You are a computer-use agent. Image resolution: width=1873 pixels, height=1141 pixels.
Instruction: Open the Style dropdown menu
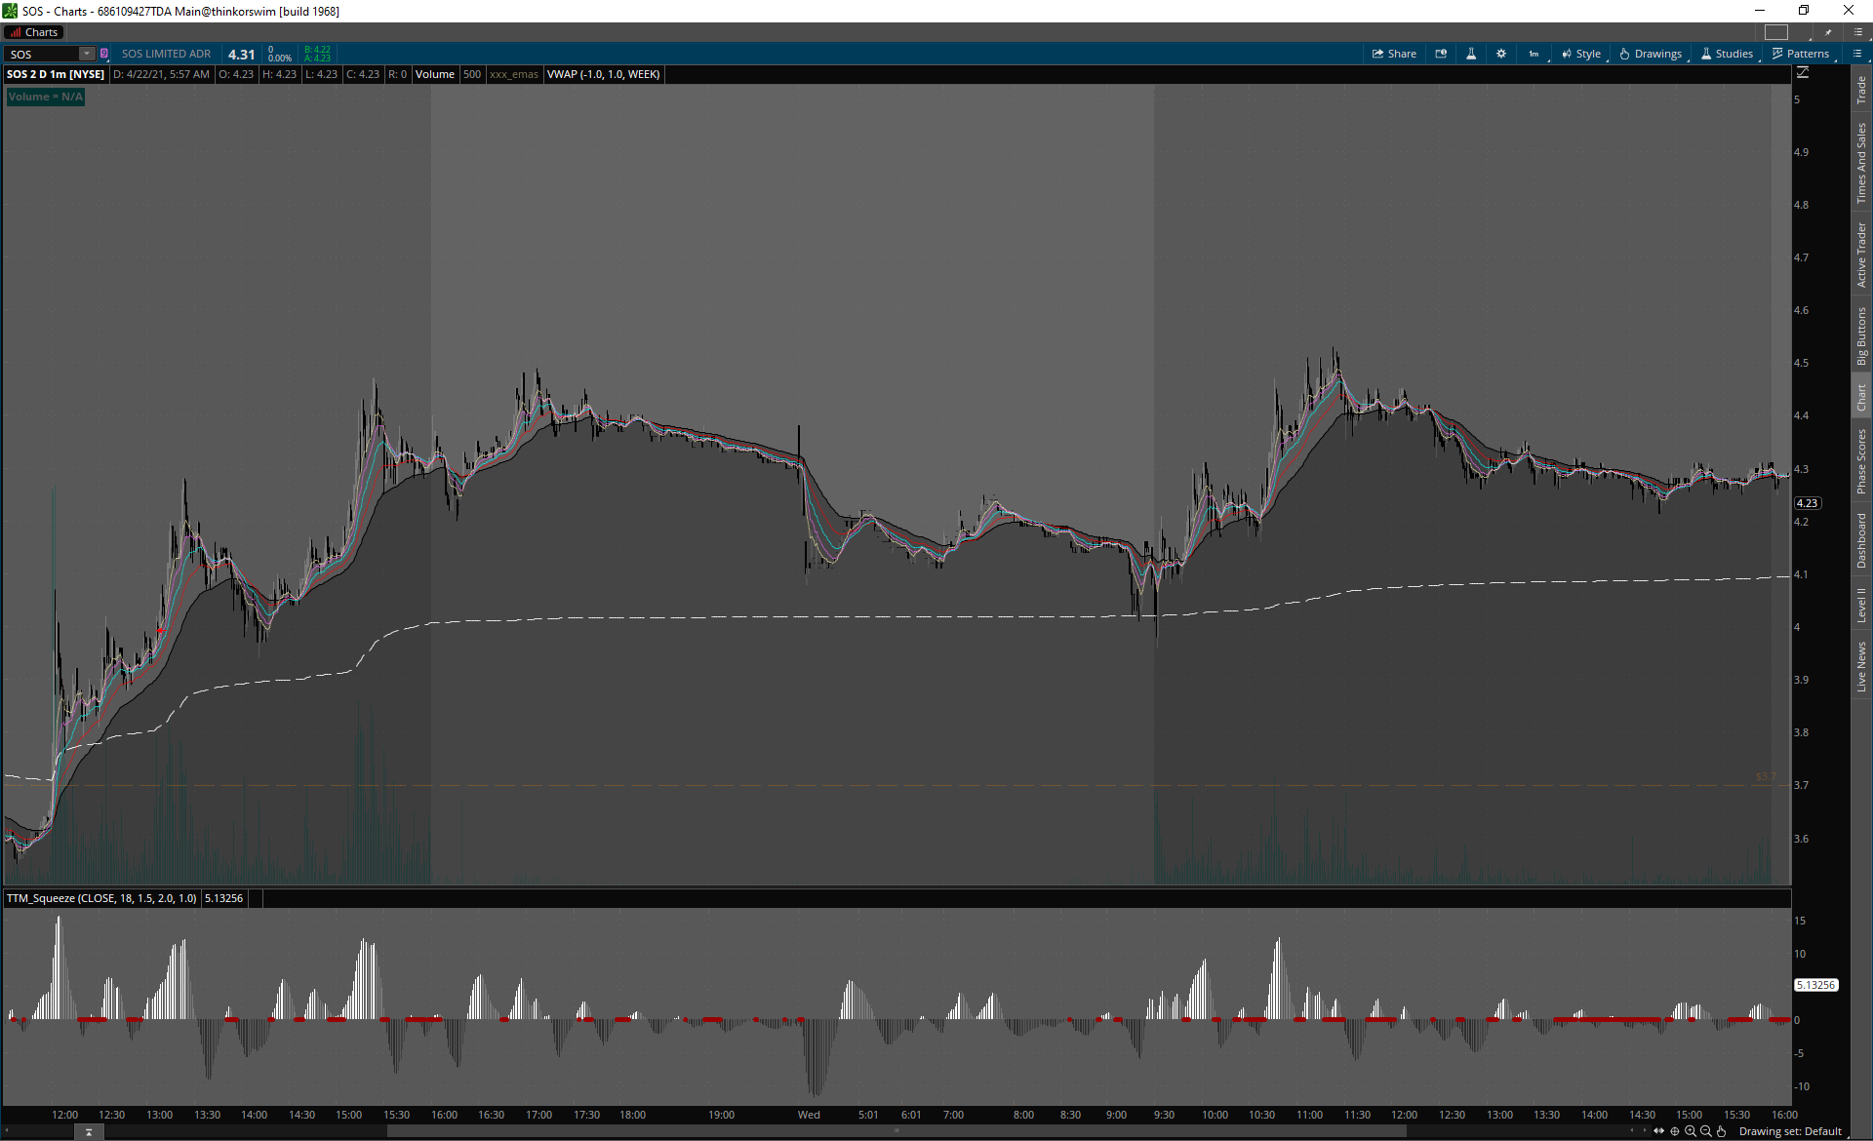pyautogui.click(x=1581, y=54)
